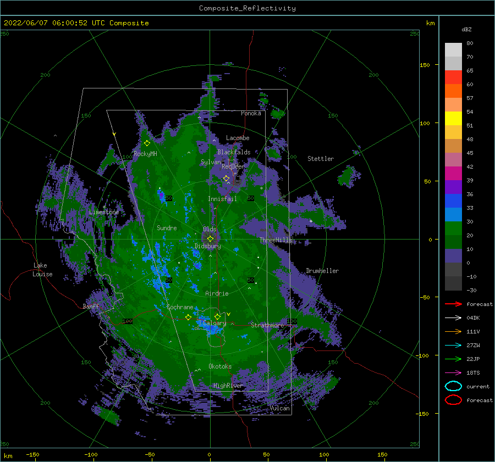The image size is (495, 462).
Task: Click the green 22JP arrow icon
Action: (453, 359)
